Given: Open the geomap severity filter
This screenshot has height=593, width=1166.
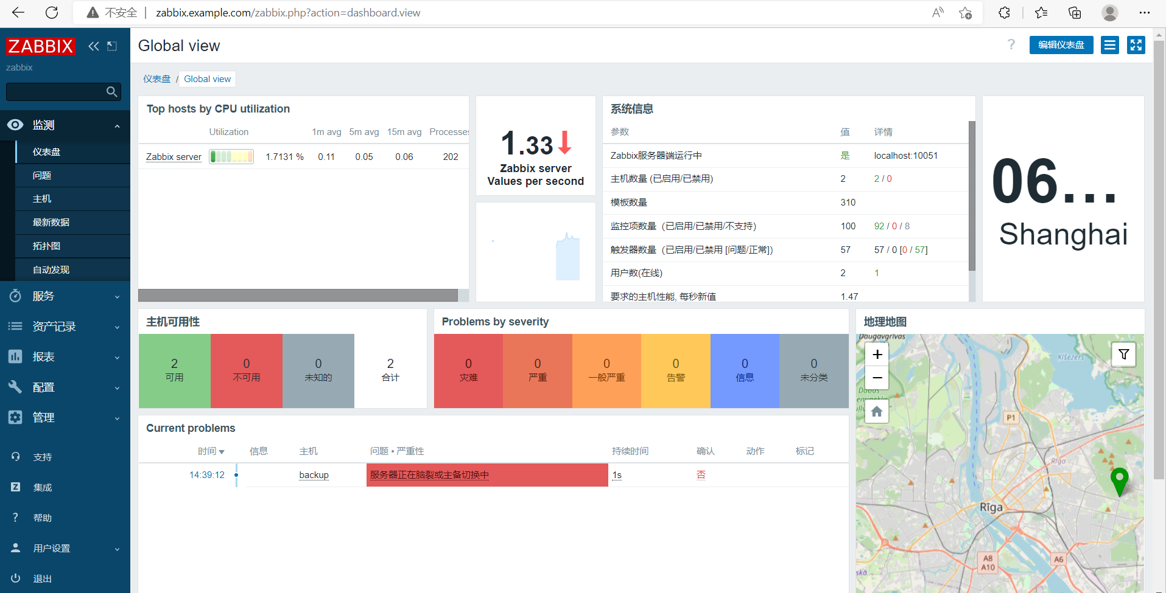Looking at the screenshot, I should point(1124,355).
